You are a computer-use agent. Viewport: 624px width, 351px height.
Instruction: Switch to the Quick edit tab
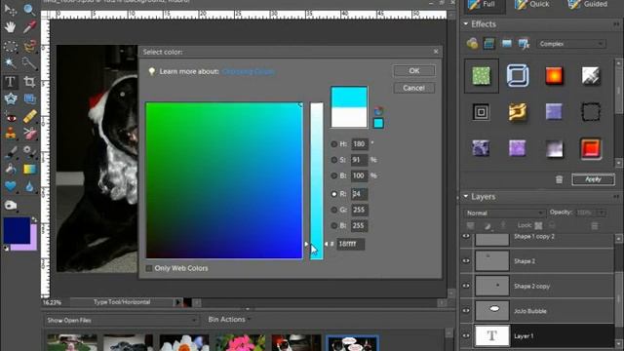tap(532, 4)
